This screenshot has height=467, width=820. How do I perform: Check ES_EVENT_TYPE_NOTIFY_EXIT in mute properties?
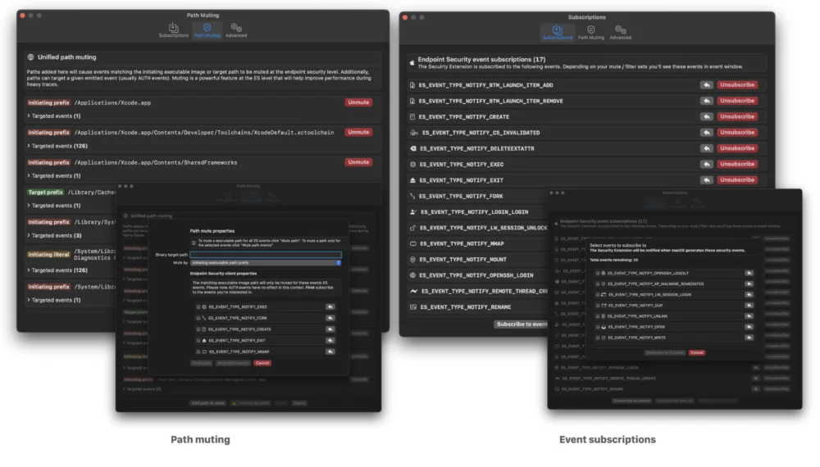[x=198, y=341]
